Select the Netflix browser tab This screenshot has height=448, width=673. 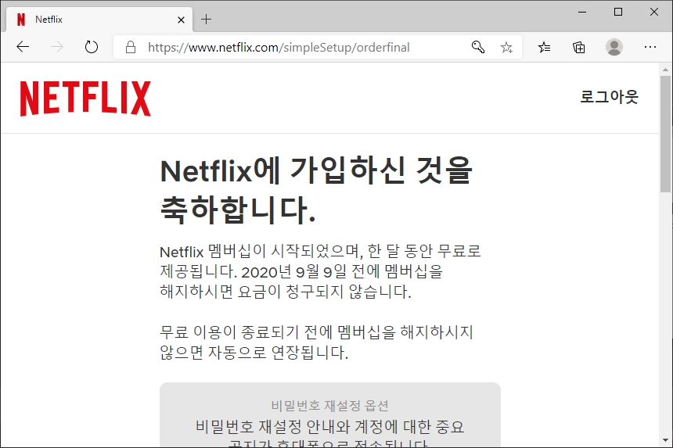pos(99,20)
